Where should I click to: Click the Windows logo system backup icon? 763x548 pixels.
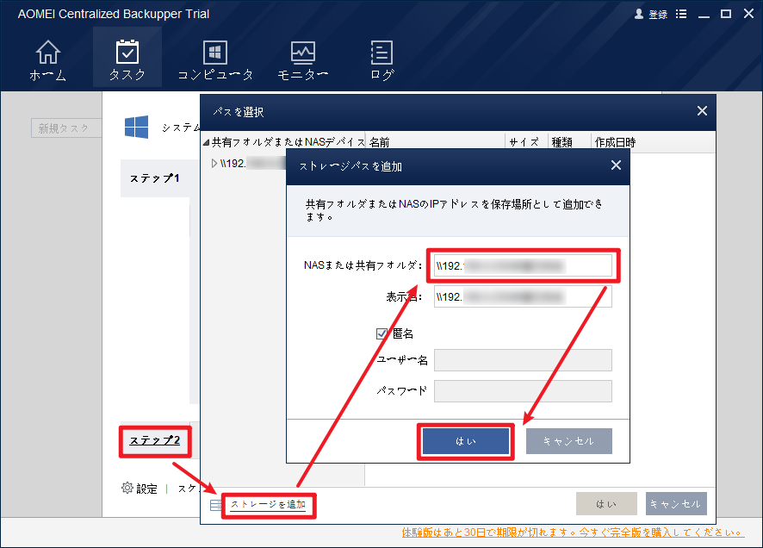point(136,127)
